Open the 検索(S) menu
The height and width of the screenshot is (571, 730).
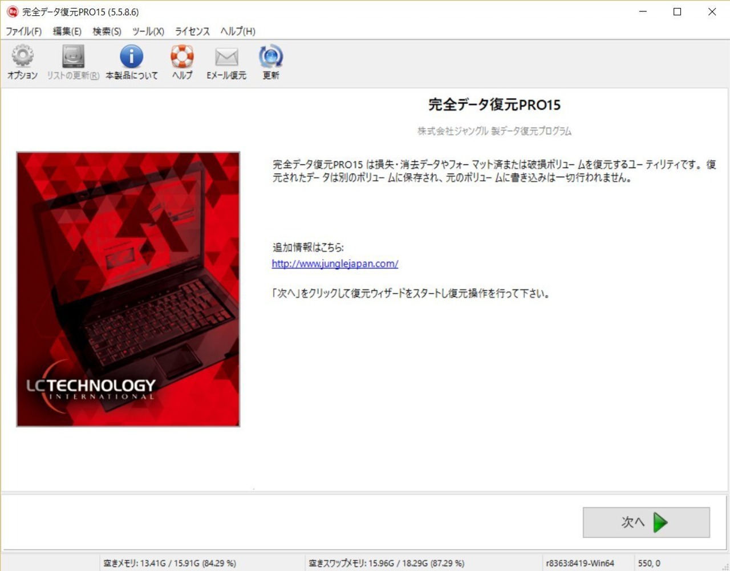point(107,31)
